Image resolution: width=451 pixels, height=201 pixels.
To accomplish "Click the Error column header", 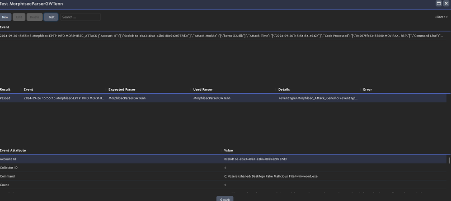I will point(367,90).
